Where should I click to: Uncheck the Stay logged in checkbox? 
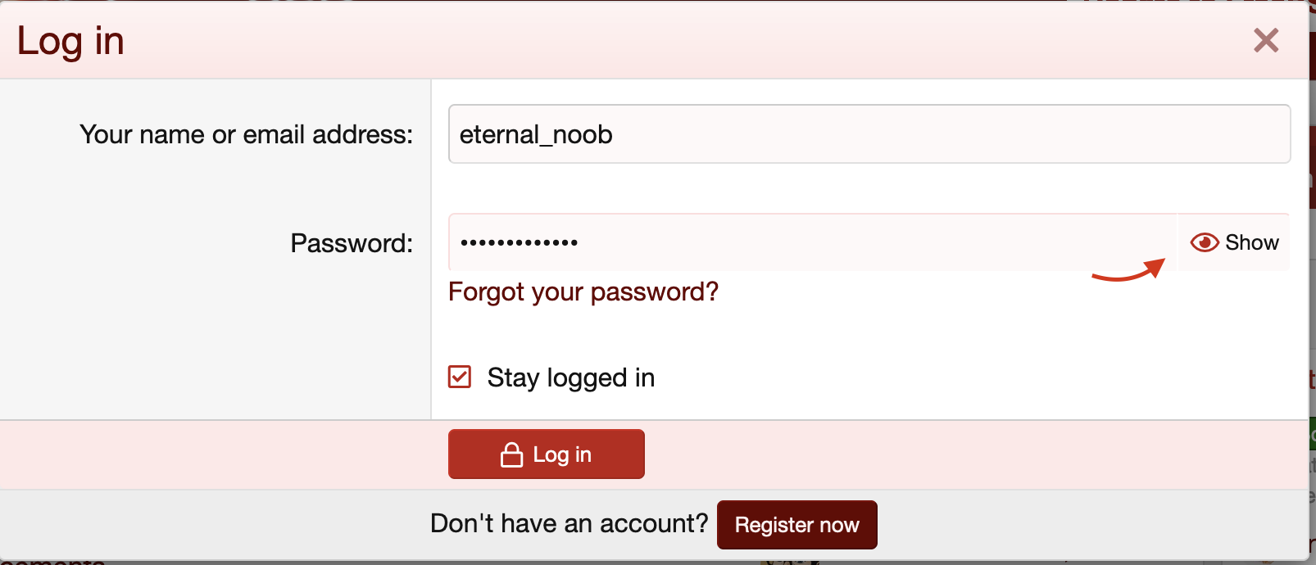coord(460,377)
